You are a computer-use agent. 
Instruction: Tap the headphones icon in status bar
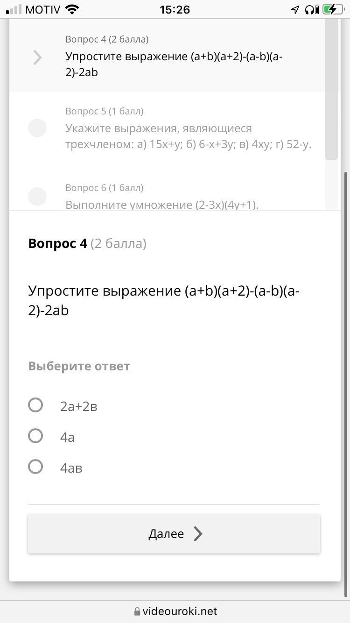(x=311, y=9)
